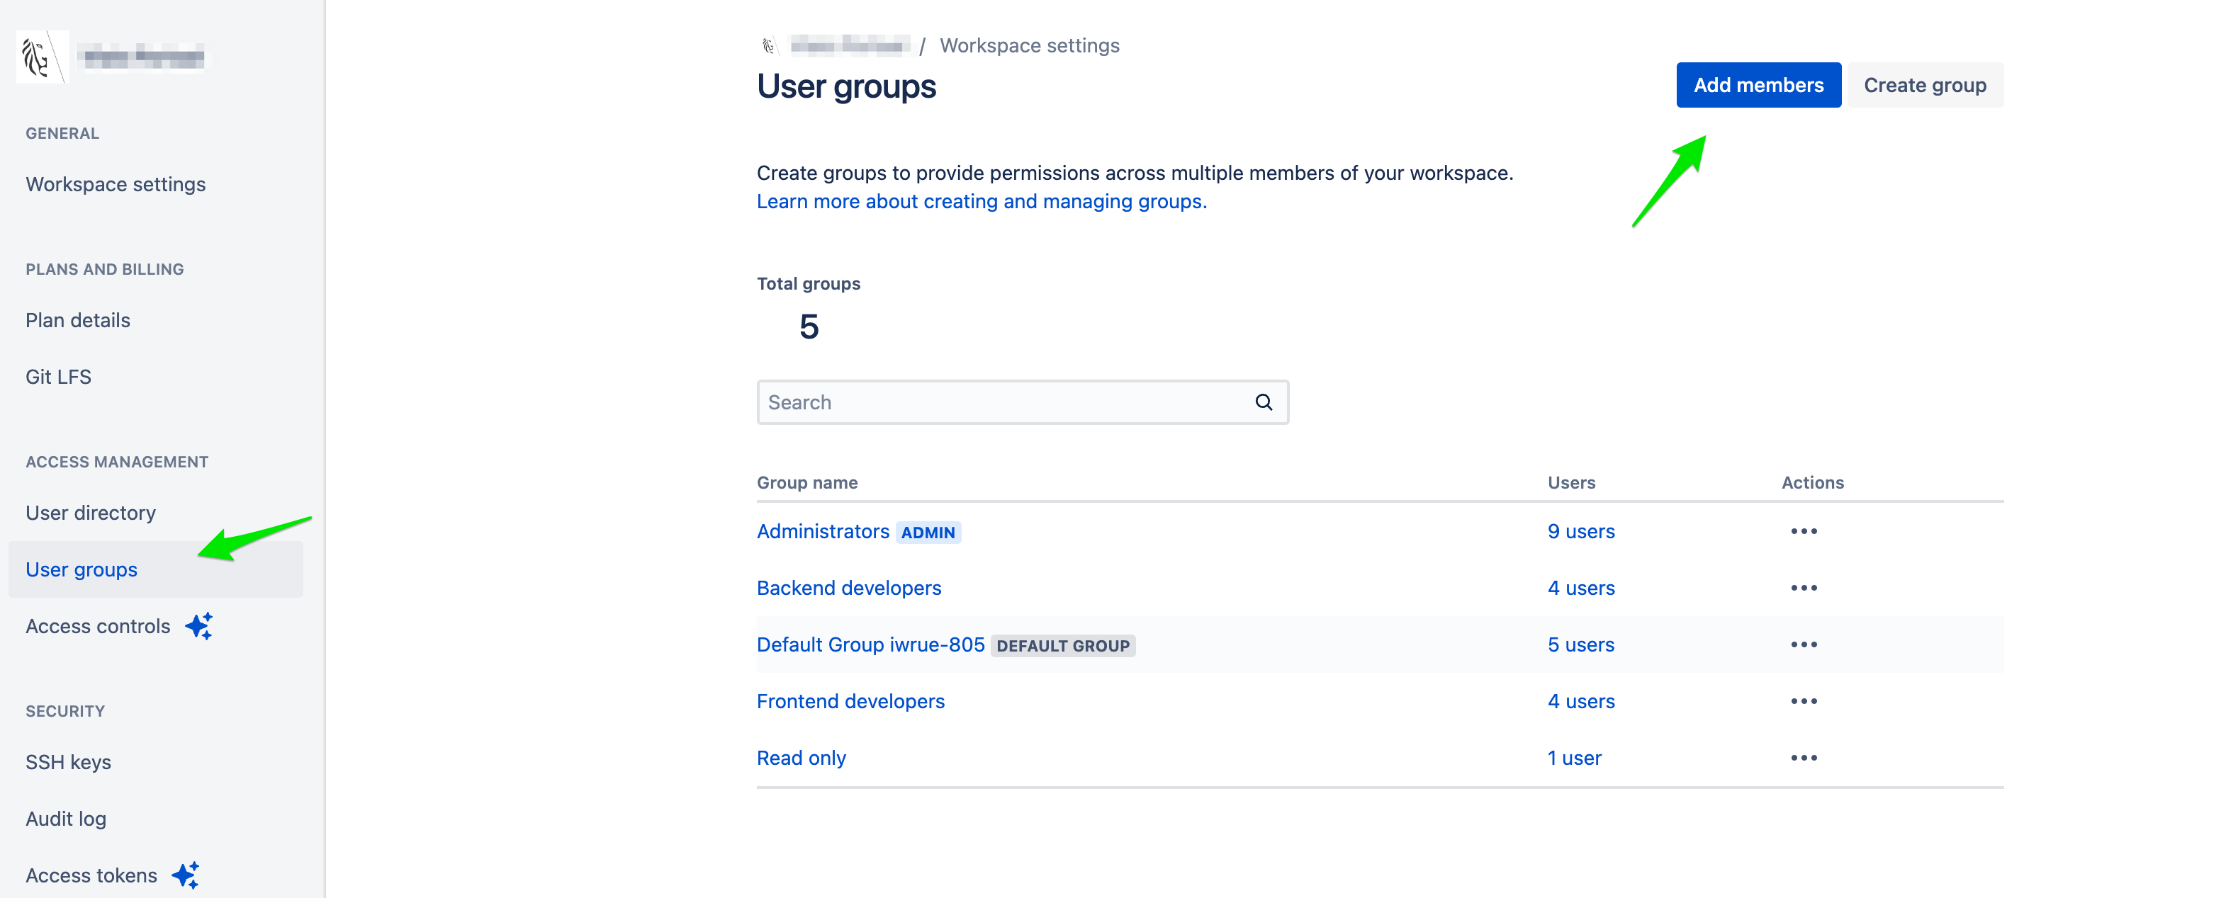View the 9 users in Administrators
This screenshot has width=2221, height=898.
(x=1580, y=531)
